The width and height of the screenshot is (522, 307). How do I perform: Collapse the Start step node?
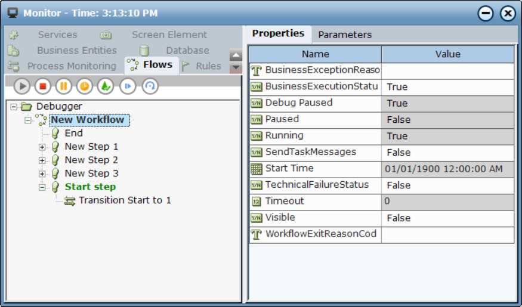pyautogui.click(x=42, y=187)
